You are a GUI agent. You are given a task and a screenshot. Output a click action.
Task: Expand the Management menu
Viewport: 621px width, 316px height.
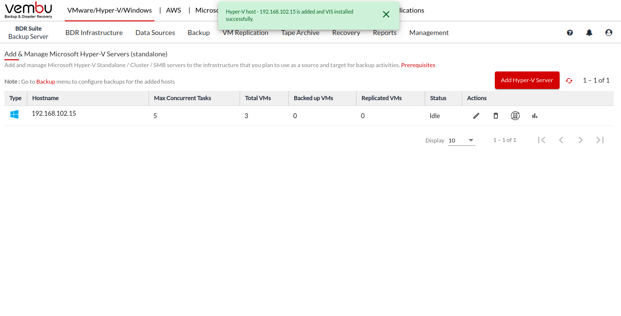[429, 33]
